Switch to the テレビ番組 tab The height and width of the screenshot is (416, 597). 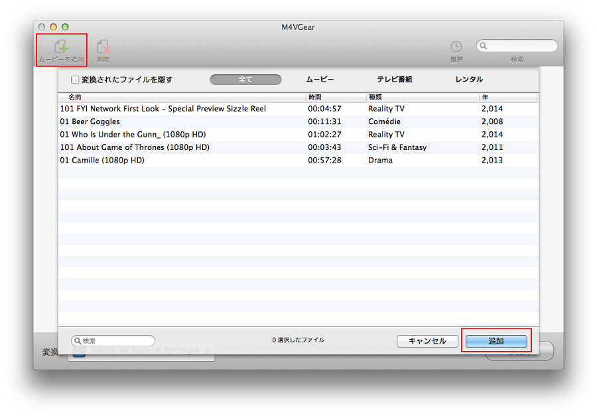395,80
